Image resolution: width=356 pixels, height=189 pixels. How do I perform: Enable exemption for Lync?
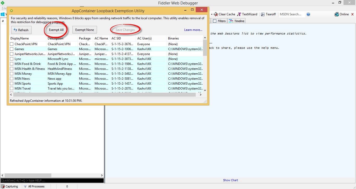(12, 59)
